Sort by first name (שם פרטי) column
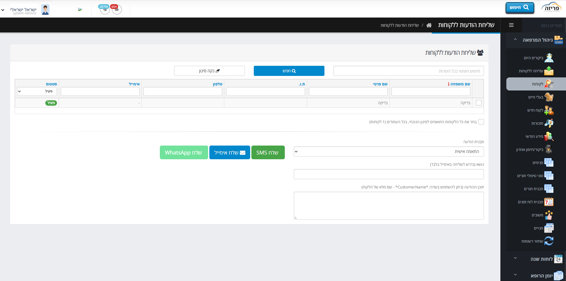The width and height of the screenshot is (566, 281). point(380,84)
